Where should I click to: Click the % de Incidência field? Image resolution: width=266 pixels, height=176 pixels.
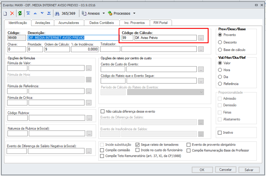pyautogui.click(x=85, y=49)
